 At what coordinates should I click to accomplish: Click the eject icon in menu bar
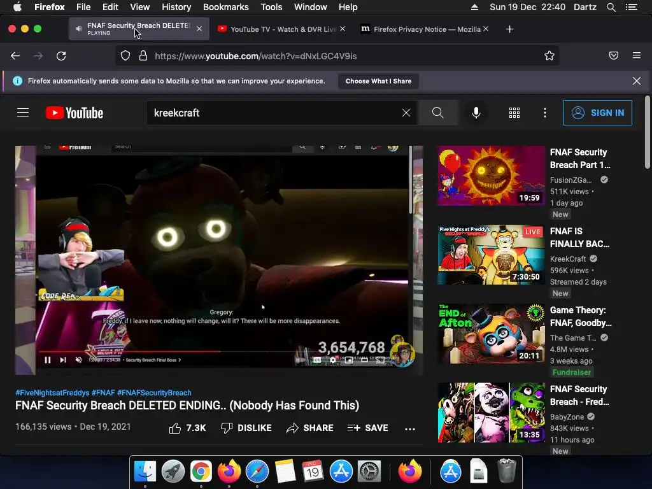pyautogui.click(x=474, y=7)
